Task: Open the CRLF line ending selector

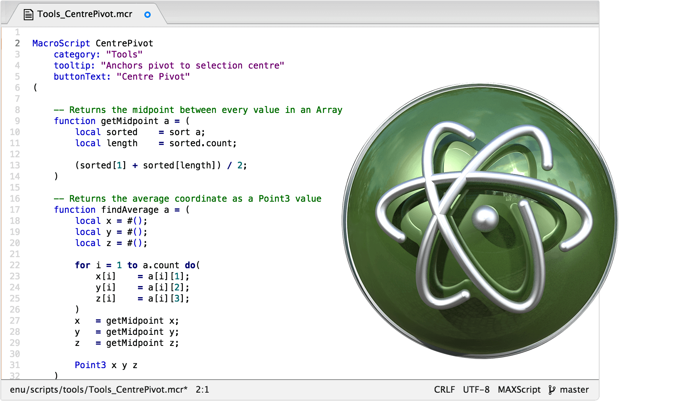Action: 444,390
